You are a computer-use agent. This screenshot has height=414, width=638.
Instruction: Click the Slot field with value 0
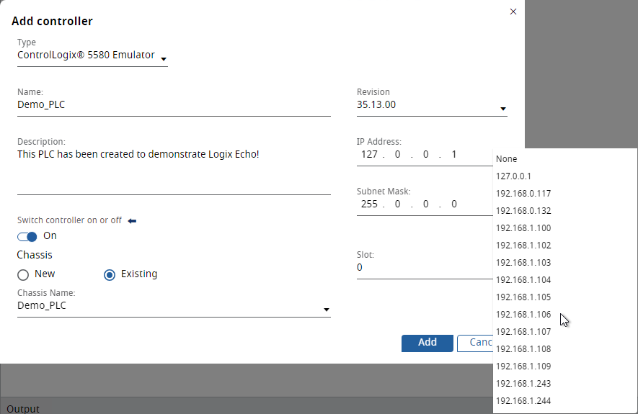coord(425,268)
